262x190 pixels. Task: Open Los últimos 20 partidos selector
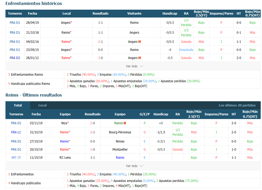(x=237, y=105)
